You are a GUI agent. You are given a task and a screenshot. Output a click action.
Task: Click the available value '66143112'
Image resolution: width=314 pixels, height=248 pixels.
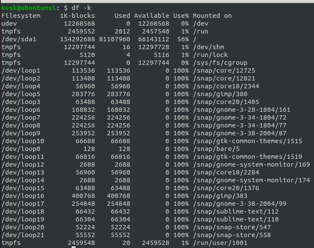154,39
